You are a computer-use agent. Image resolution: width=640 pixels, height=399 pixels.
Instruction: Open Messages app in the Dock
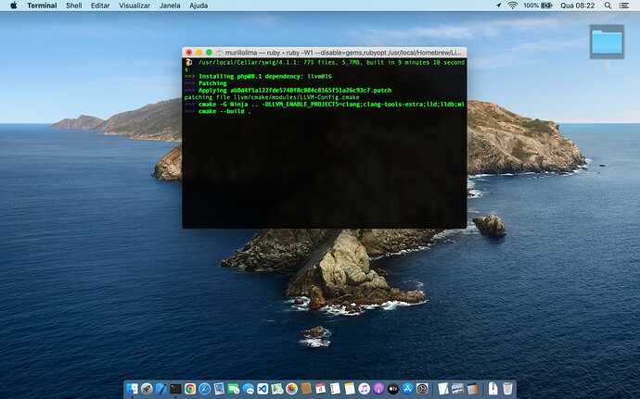tap(248, 389)
